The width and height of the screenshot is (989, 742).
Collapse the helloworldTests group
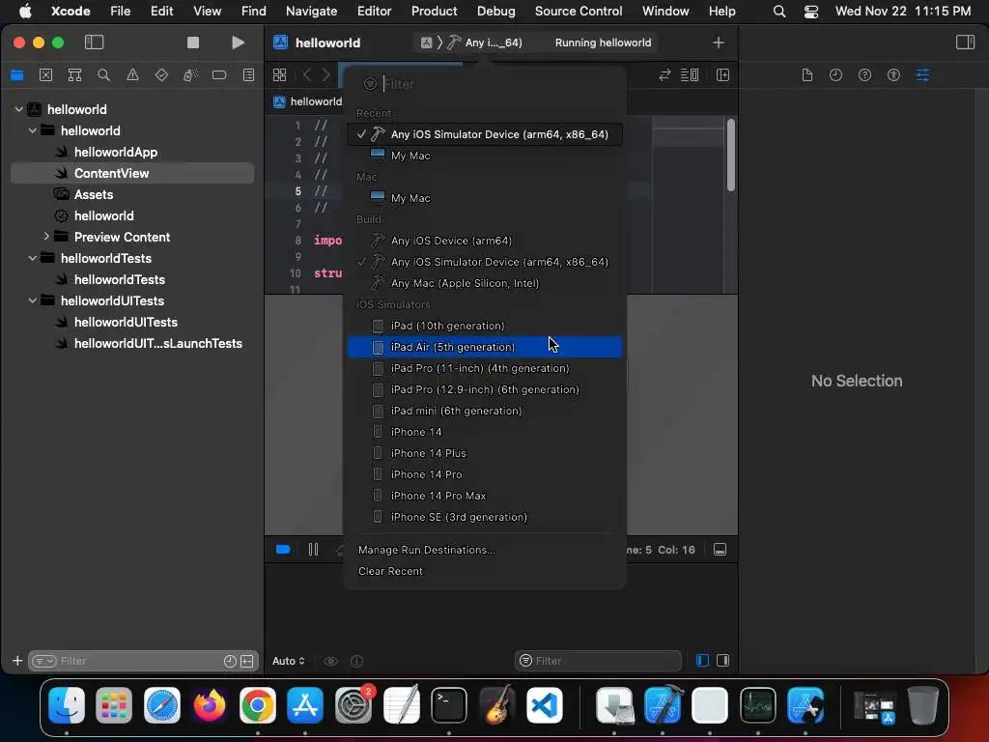click(32, 258)
